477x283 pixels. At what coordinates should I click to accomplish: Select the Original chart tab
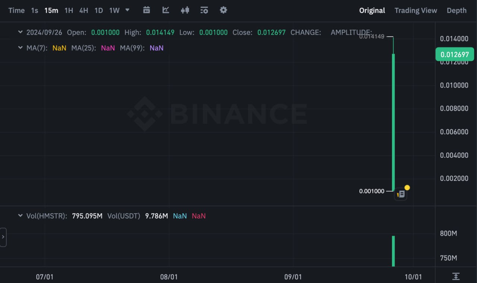click(x=372, y=10)
